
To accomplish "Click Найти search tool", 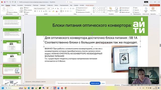I will pyautogui.click(x=135, y=8).
